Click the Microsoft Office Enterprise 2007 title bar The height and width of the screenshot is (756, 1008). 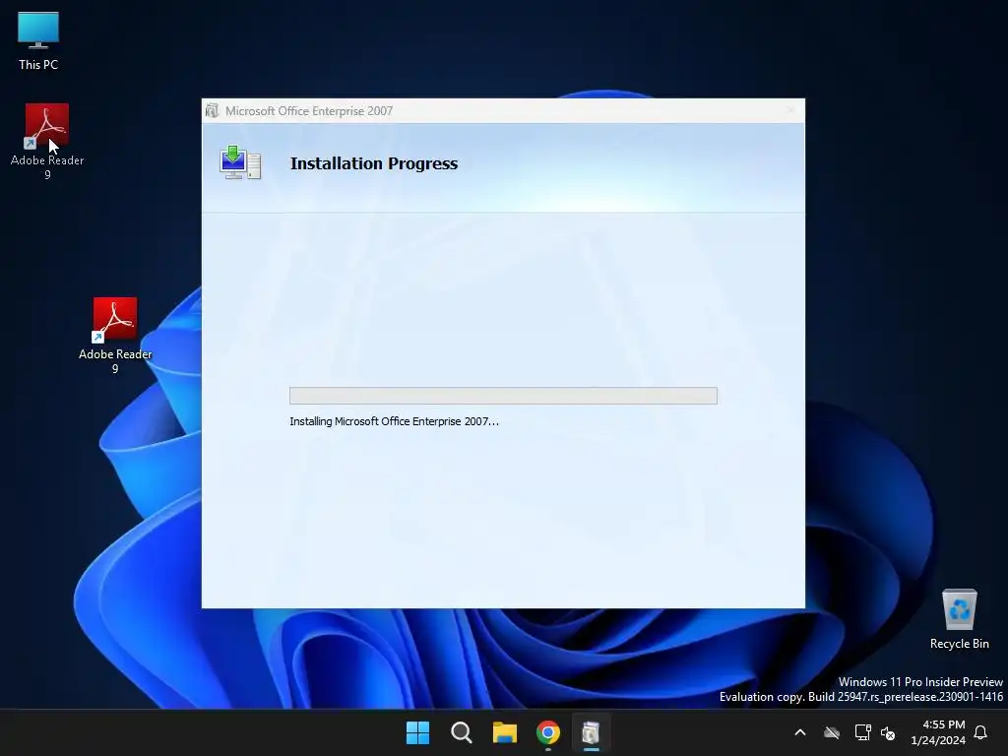(x=503, y=110)
